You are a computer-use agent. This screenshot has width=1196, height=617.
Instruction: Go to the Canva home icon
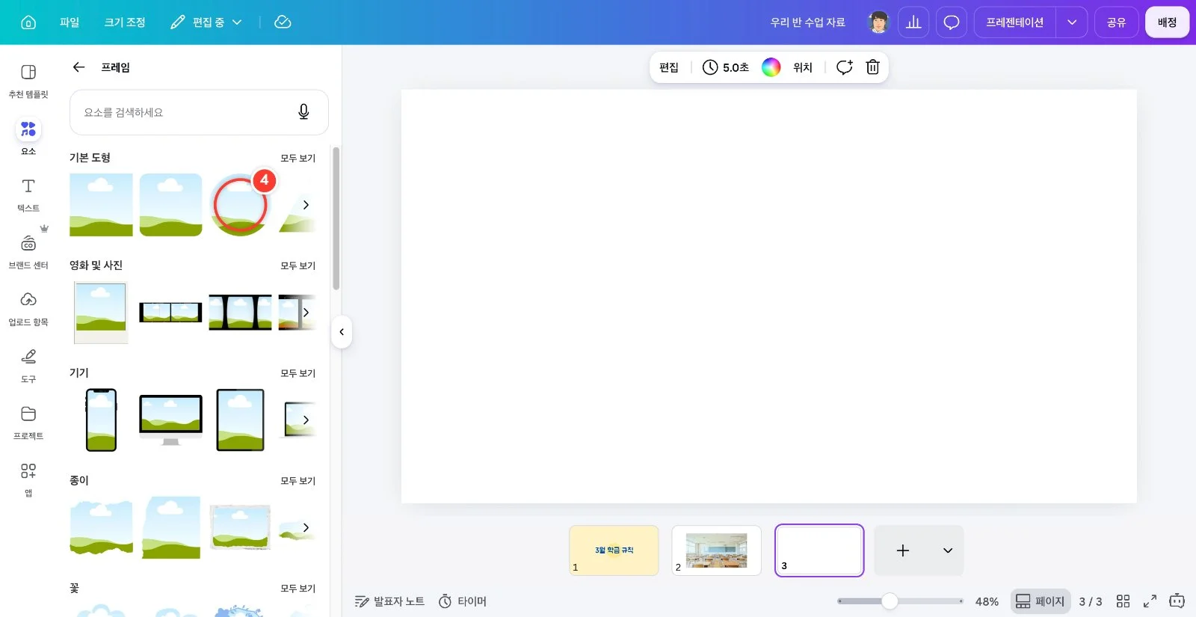point(28,22)
